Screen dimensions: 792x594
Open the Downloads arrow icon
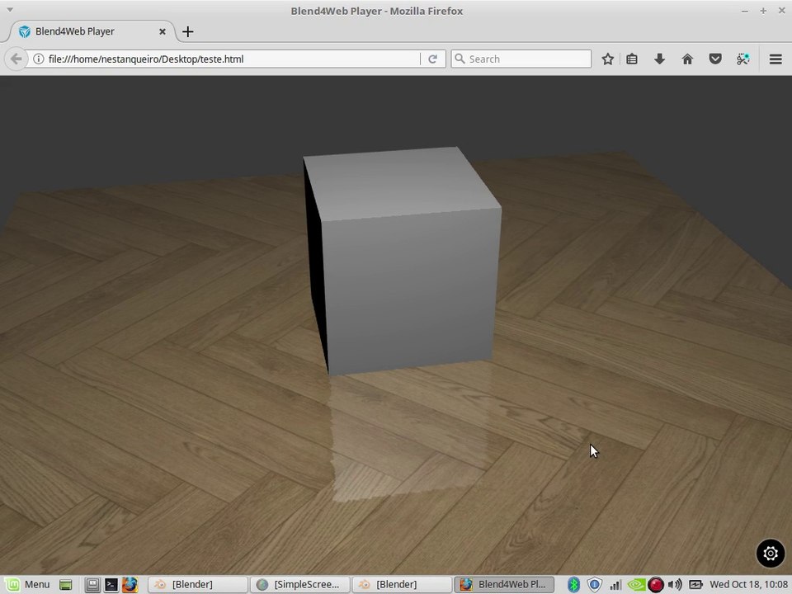(659, 59)
